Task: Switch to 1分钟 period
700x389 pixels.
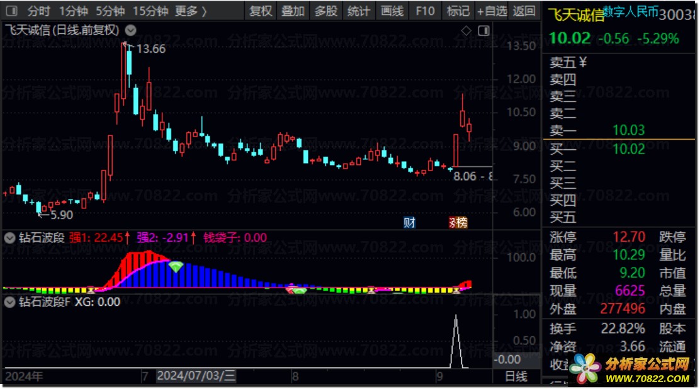Action: point(74,11)
